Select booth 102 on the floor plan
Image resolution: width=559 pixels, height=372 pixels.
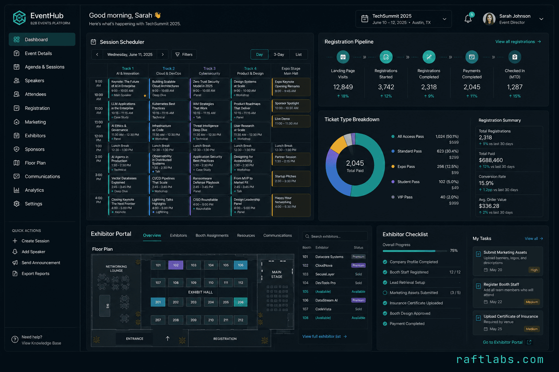point(176,265)
